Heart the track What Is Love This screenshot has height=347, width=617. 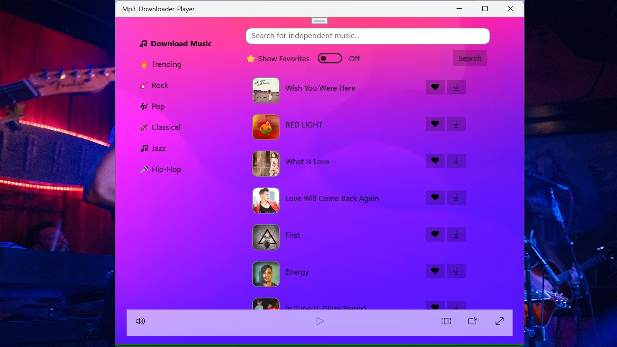[x=435, y=161]
